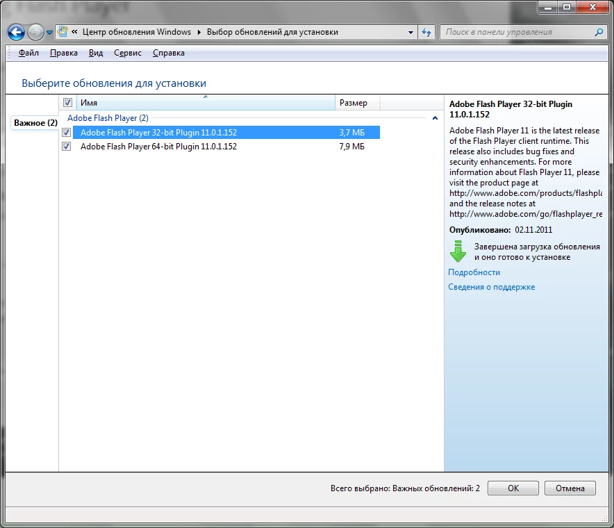Click the 7,9 МБ size cell
This screenshot has height=528, width=614.
point(351,147)
